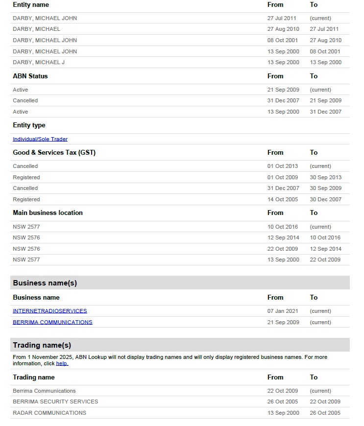Select NSW 2577 location from 10 Oct 2016
Viewport: 364px width, 426px height.
180,227
